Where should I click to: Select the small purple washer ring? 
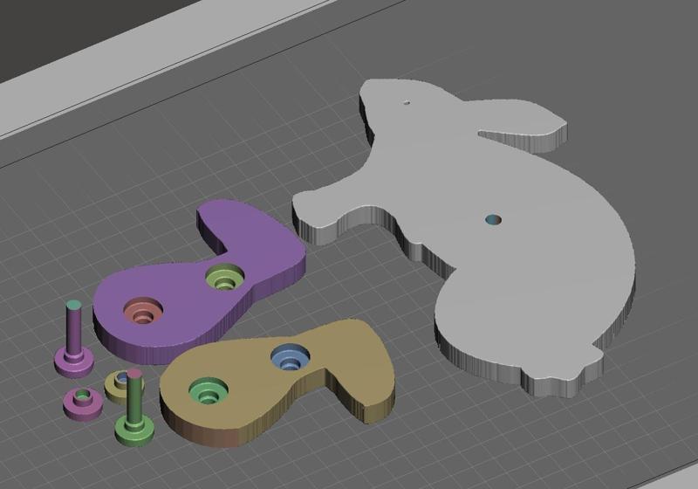[83, 403]
